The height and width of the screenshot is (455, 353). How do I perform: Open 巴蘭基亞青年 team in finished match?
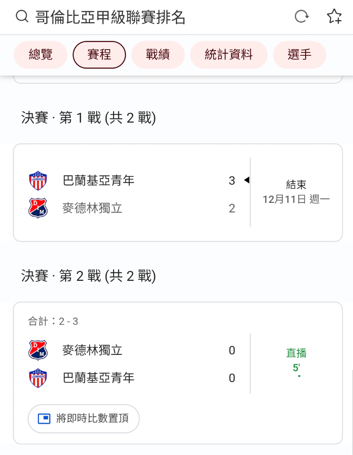tap(99, 181)
